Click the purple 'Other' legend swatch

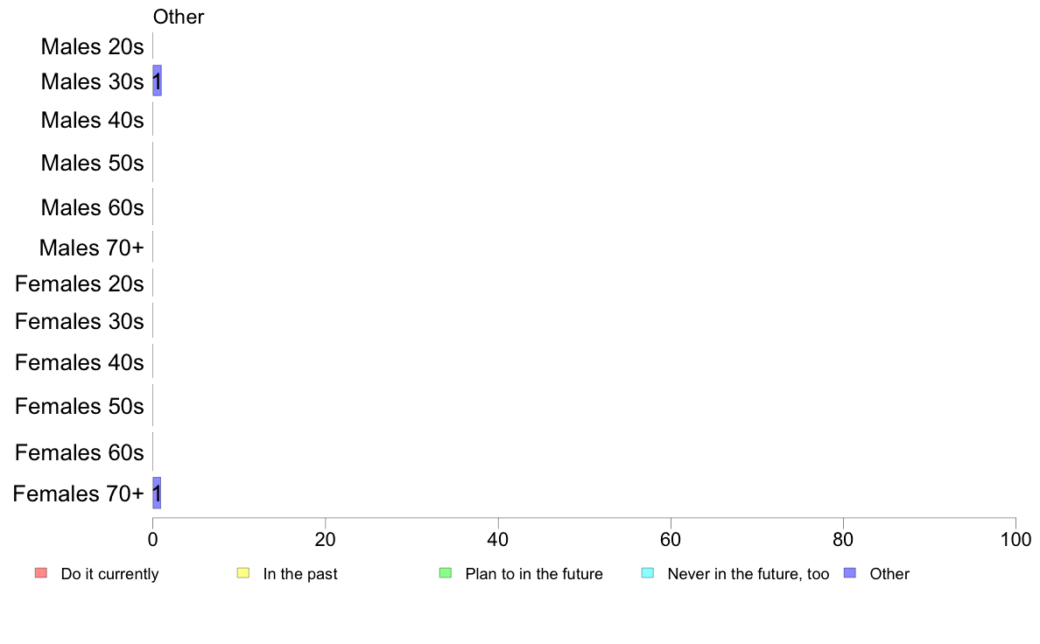tap(850, 573)
